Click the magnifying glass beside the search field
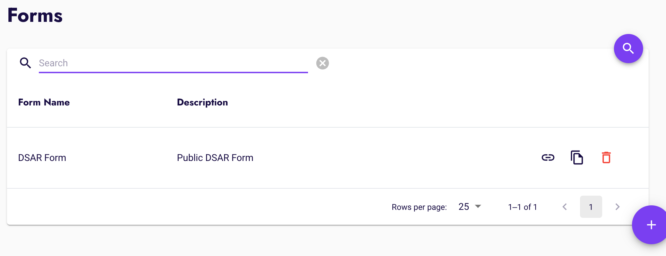Image resolution: width=666 pixels, height=256 pixels. point(25,63)
